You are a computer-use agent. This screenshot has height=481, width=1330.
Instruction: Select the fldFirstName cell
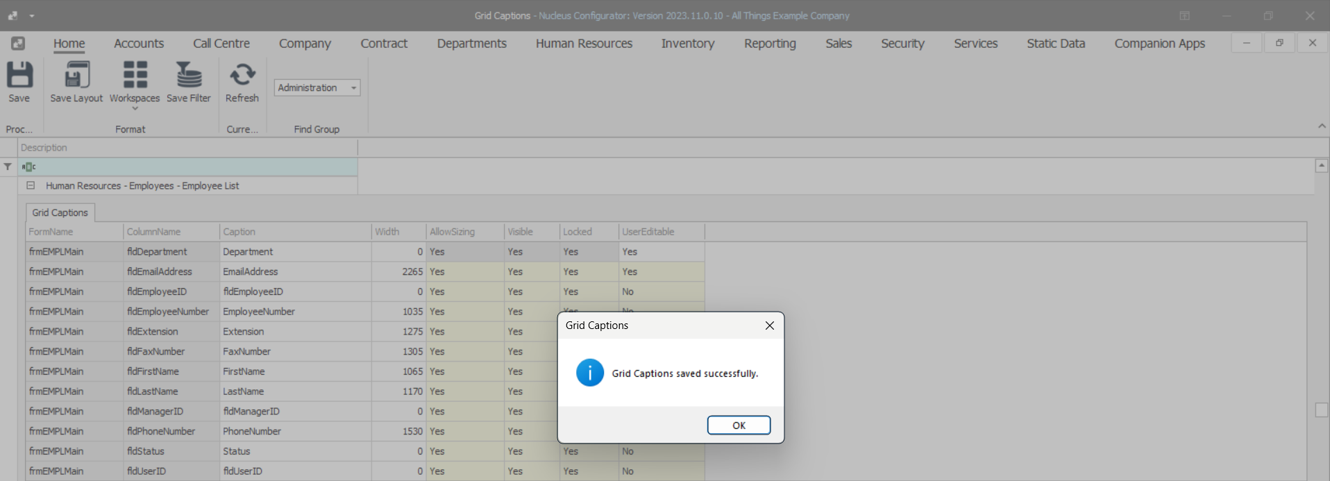pyautogui.click(x=171, y=372)
